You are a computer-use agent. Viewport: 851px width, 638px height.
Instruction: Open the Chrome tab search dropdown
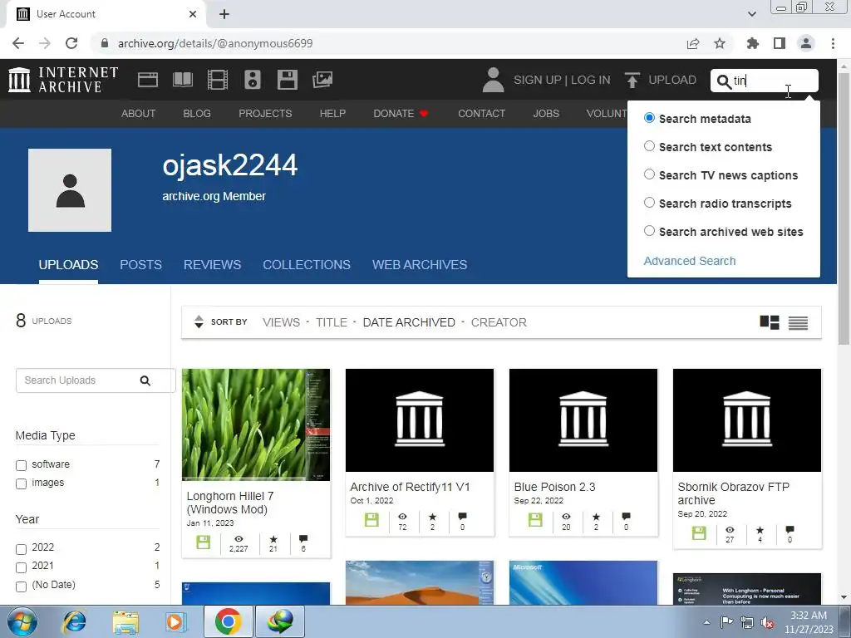751,14
